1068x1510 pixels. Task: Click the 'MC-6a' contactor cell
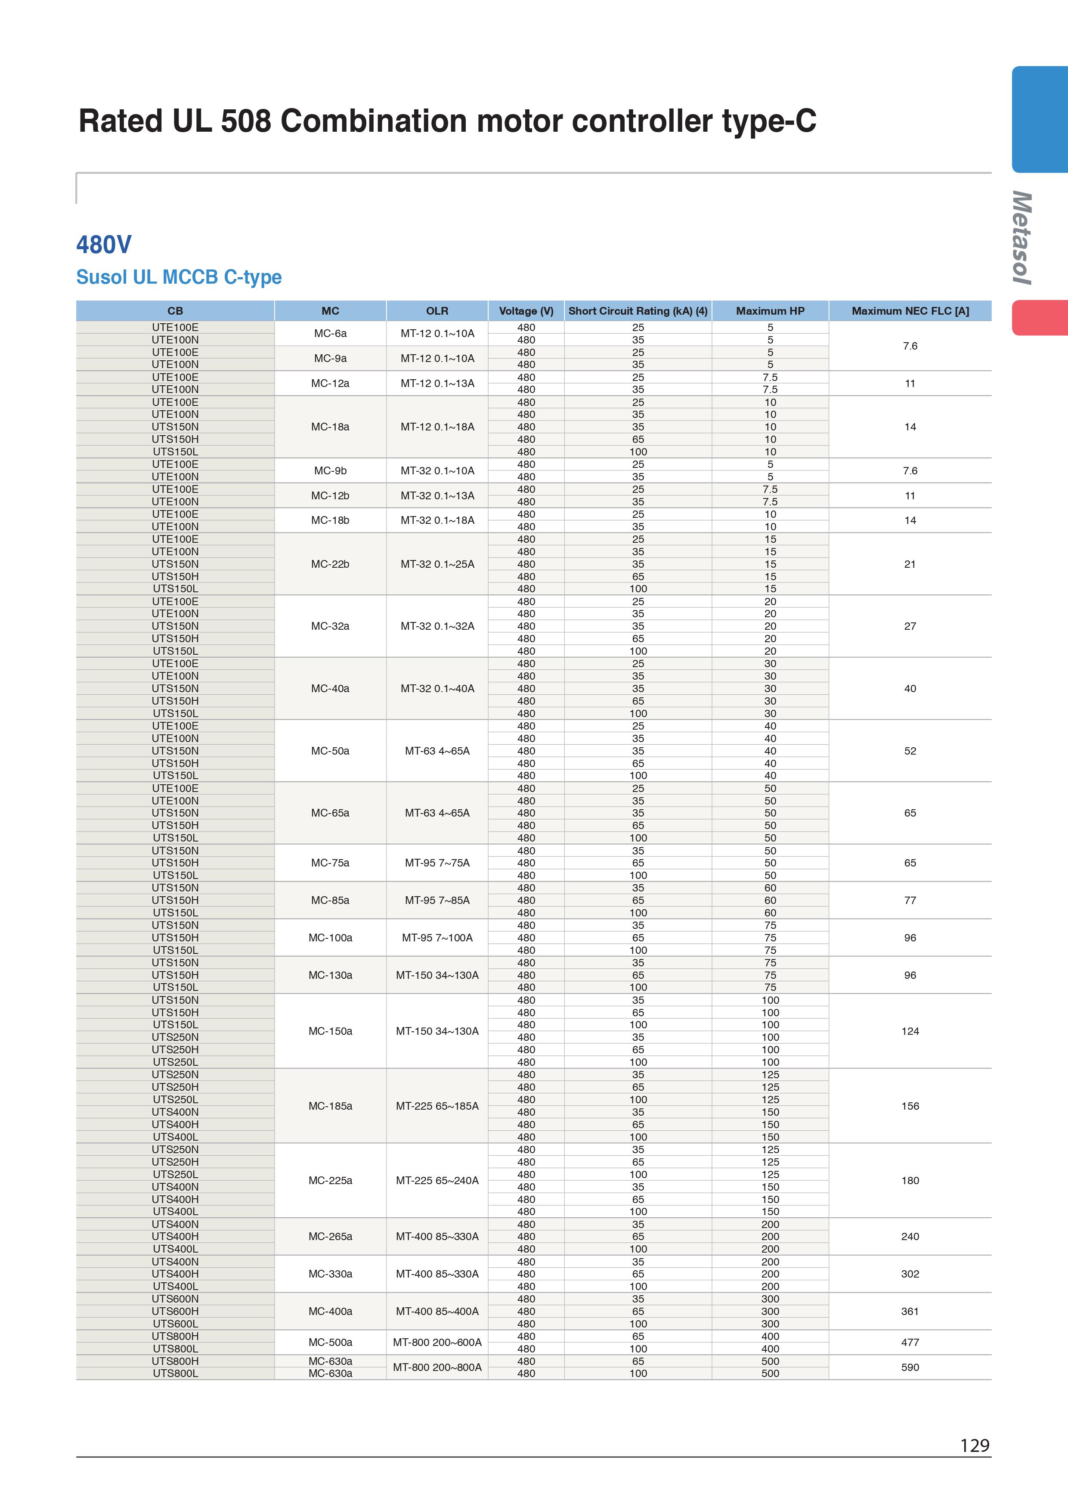pos(330,334)
